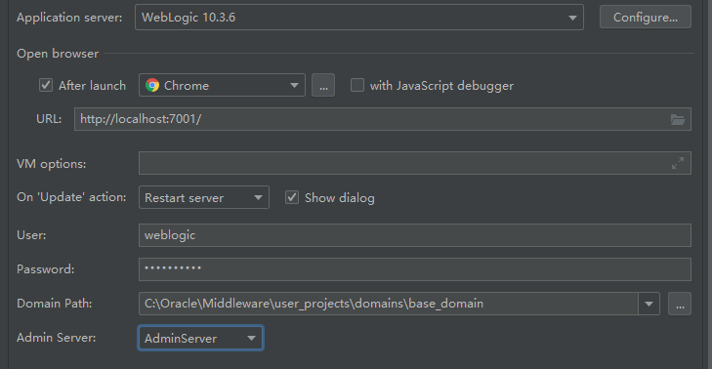Click the Open browser section label
Screen dimensions: 712x369
(58, 54)
